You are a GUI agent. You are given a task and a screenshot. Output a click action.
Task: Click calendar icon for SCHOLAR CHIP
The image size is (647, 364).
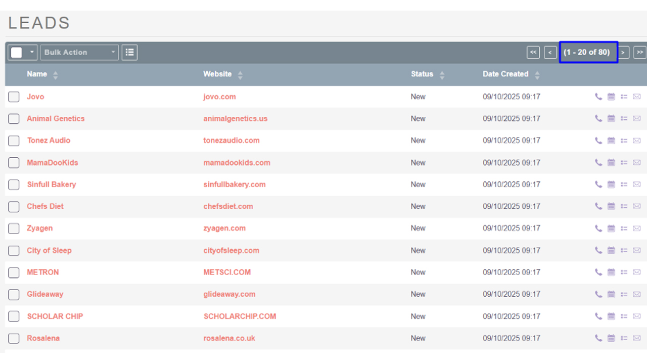coord(611,316)
